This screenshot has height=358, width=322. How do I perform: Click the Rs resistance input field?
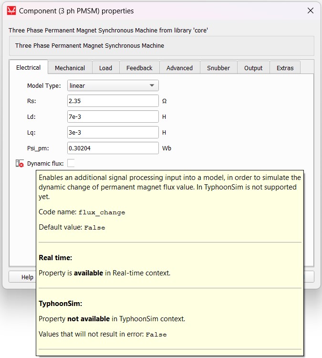(x=113, y=101)
